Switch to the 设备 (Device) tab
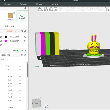Viewport: 110px width, 110px height. click(23, 4)
